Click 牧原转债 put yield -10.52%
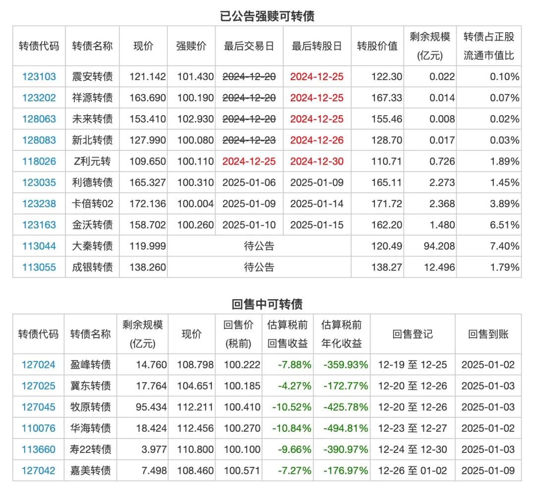The image size is (535, 494). point(292,407)
